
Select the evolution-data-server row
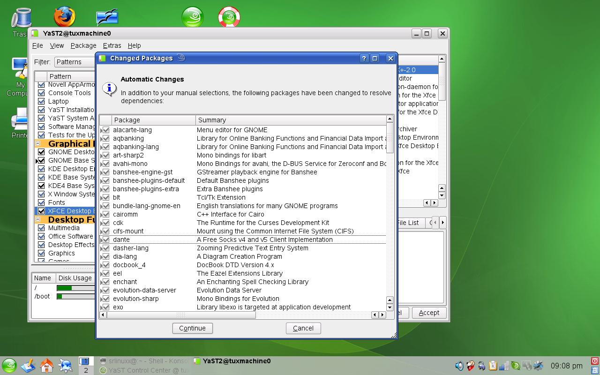point(242,290)
